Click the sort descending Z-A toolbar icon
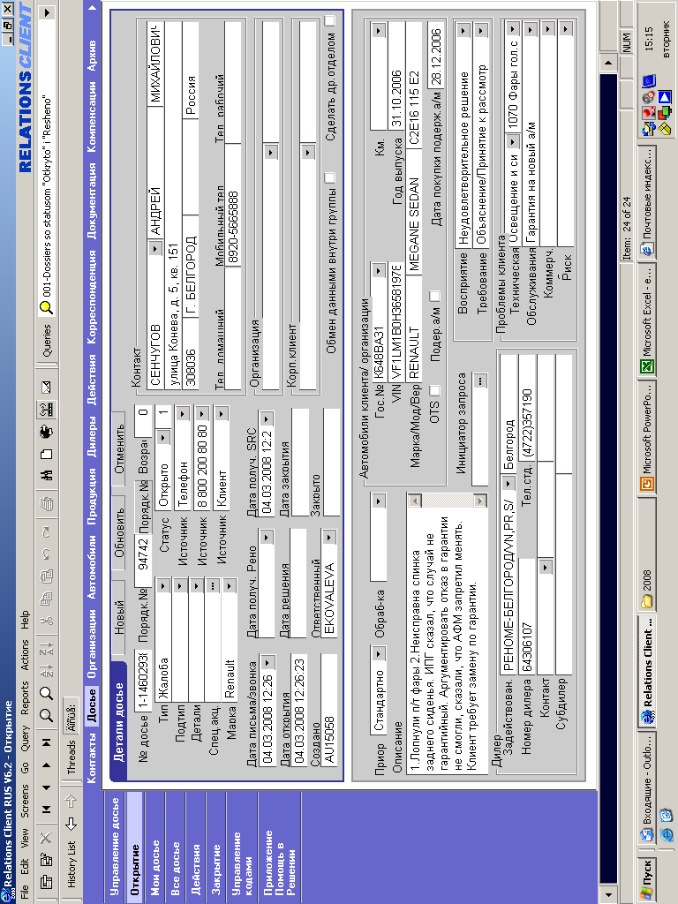The width and height of the screenshot is (678, 904). tap(46, 648)
